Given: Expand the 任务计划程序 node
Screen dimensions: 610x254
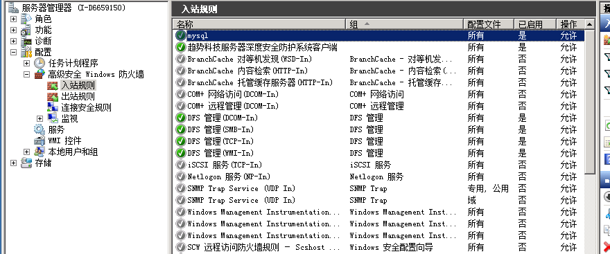Looking at the screenshot, I should [x=27, y=63].
